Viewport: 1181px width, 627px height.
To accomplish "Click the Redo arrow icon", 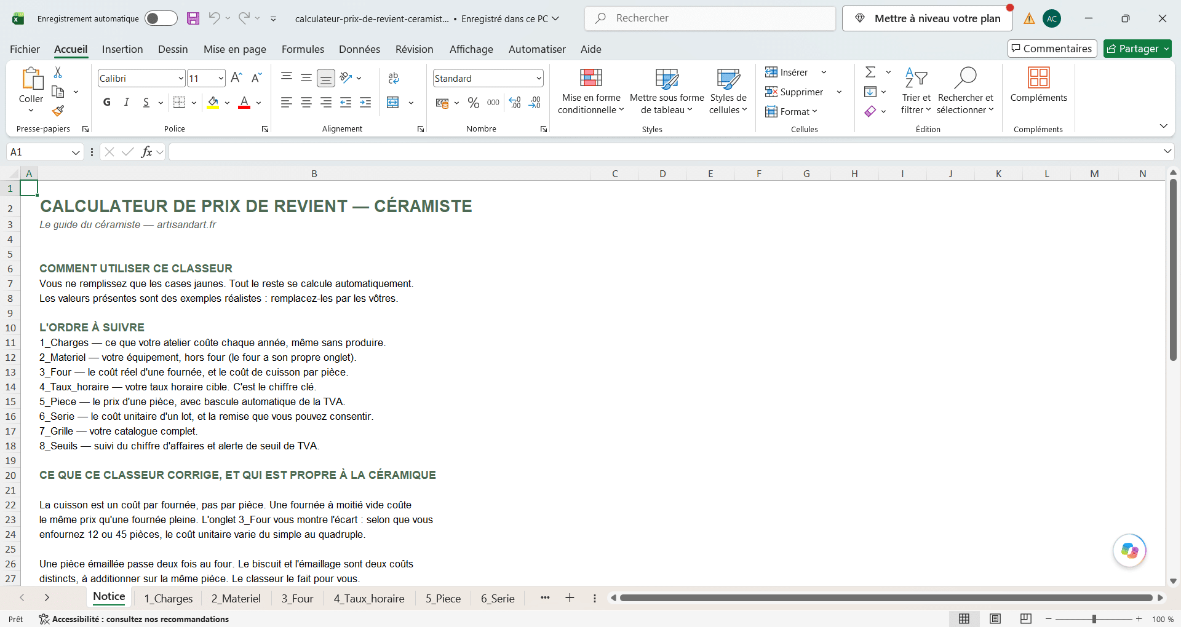I will (244, 18).
